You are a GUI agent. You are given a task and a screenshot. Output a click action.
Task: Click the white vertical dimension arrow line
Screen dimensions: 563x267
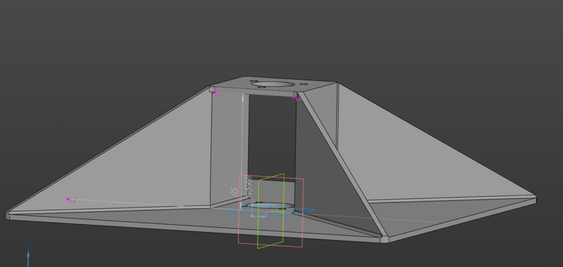[242, 143]
